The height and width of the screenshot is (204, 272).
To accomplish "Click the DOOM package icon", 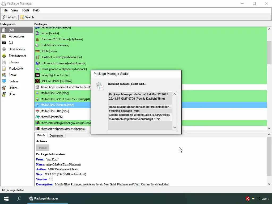I will (37, 51).
